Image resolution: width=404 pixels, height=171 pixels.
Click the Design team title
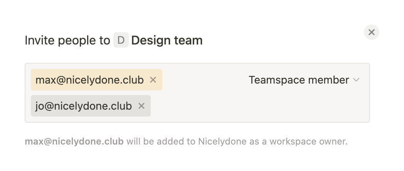[x=167, y=40]
